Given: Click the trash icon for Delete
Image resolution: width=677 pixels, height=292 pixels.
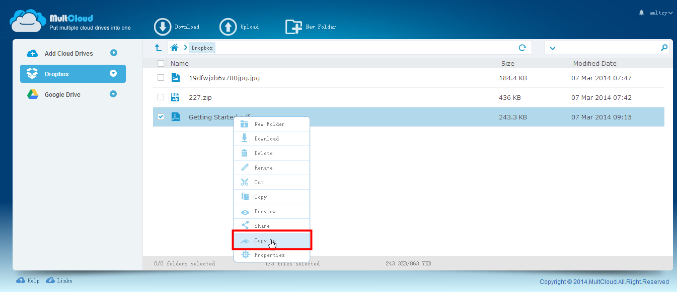Looking at the screenshot, I should (x=245, y=153).
